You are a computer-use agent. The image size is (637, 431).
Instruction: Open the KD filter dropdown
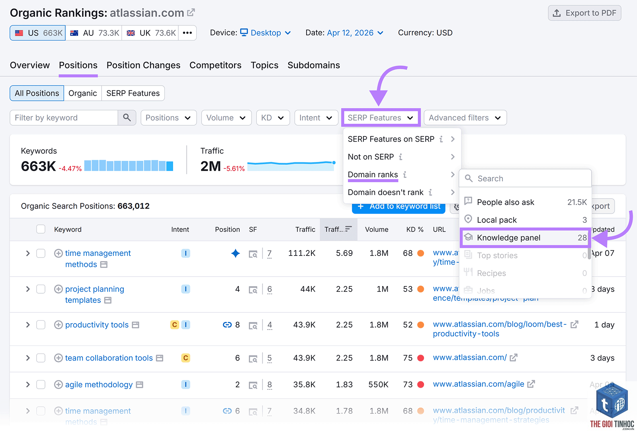click(273, 118)
